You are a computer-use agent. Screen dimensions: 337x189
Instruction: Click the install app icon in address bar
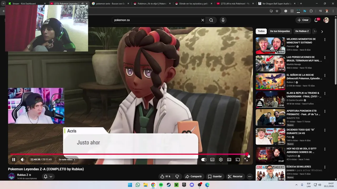click(x=271, y=11)
